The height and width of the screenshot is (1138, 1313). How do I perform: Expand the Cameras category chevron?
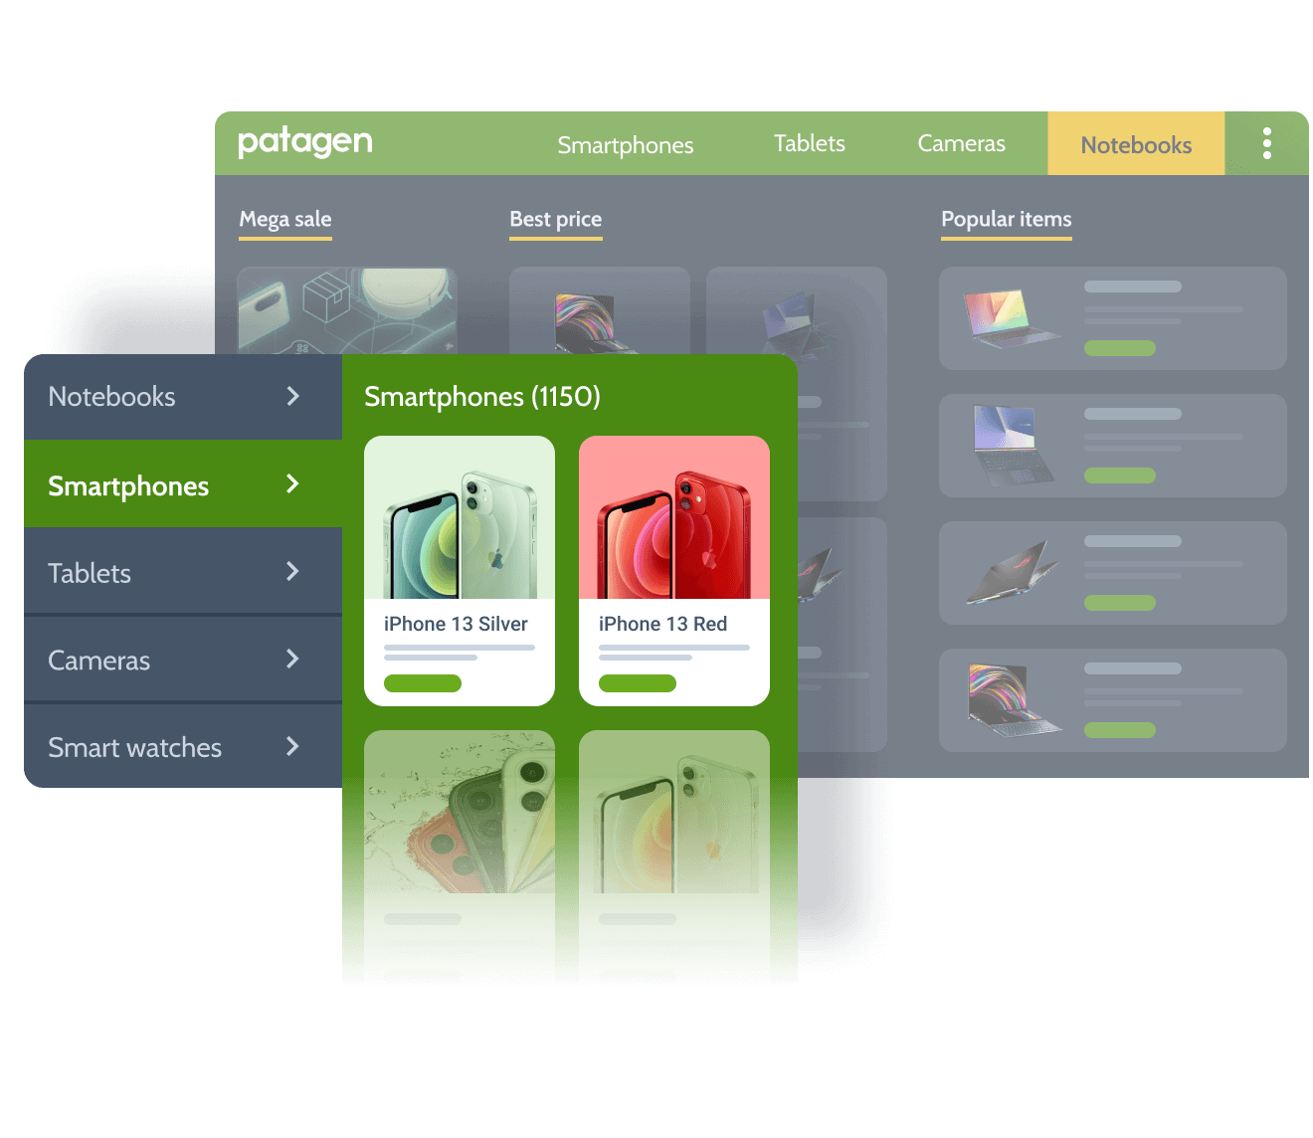click(292, 659)
